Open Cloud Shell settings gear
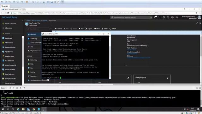The image size is (202, 114). click(x=17, y=88)
